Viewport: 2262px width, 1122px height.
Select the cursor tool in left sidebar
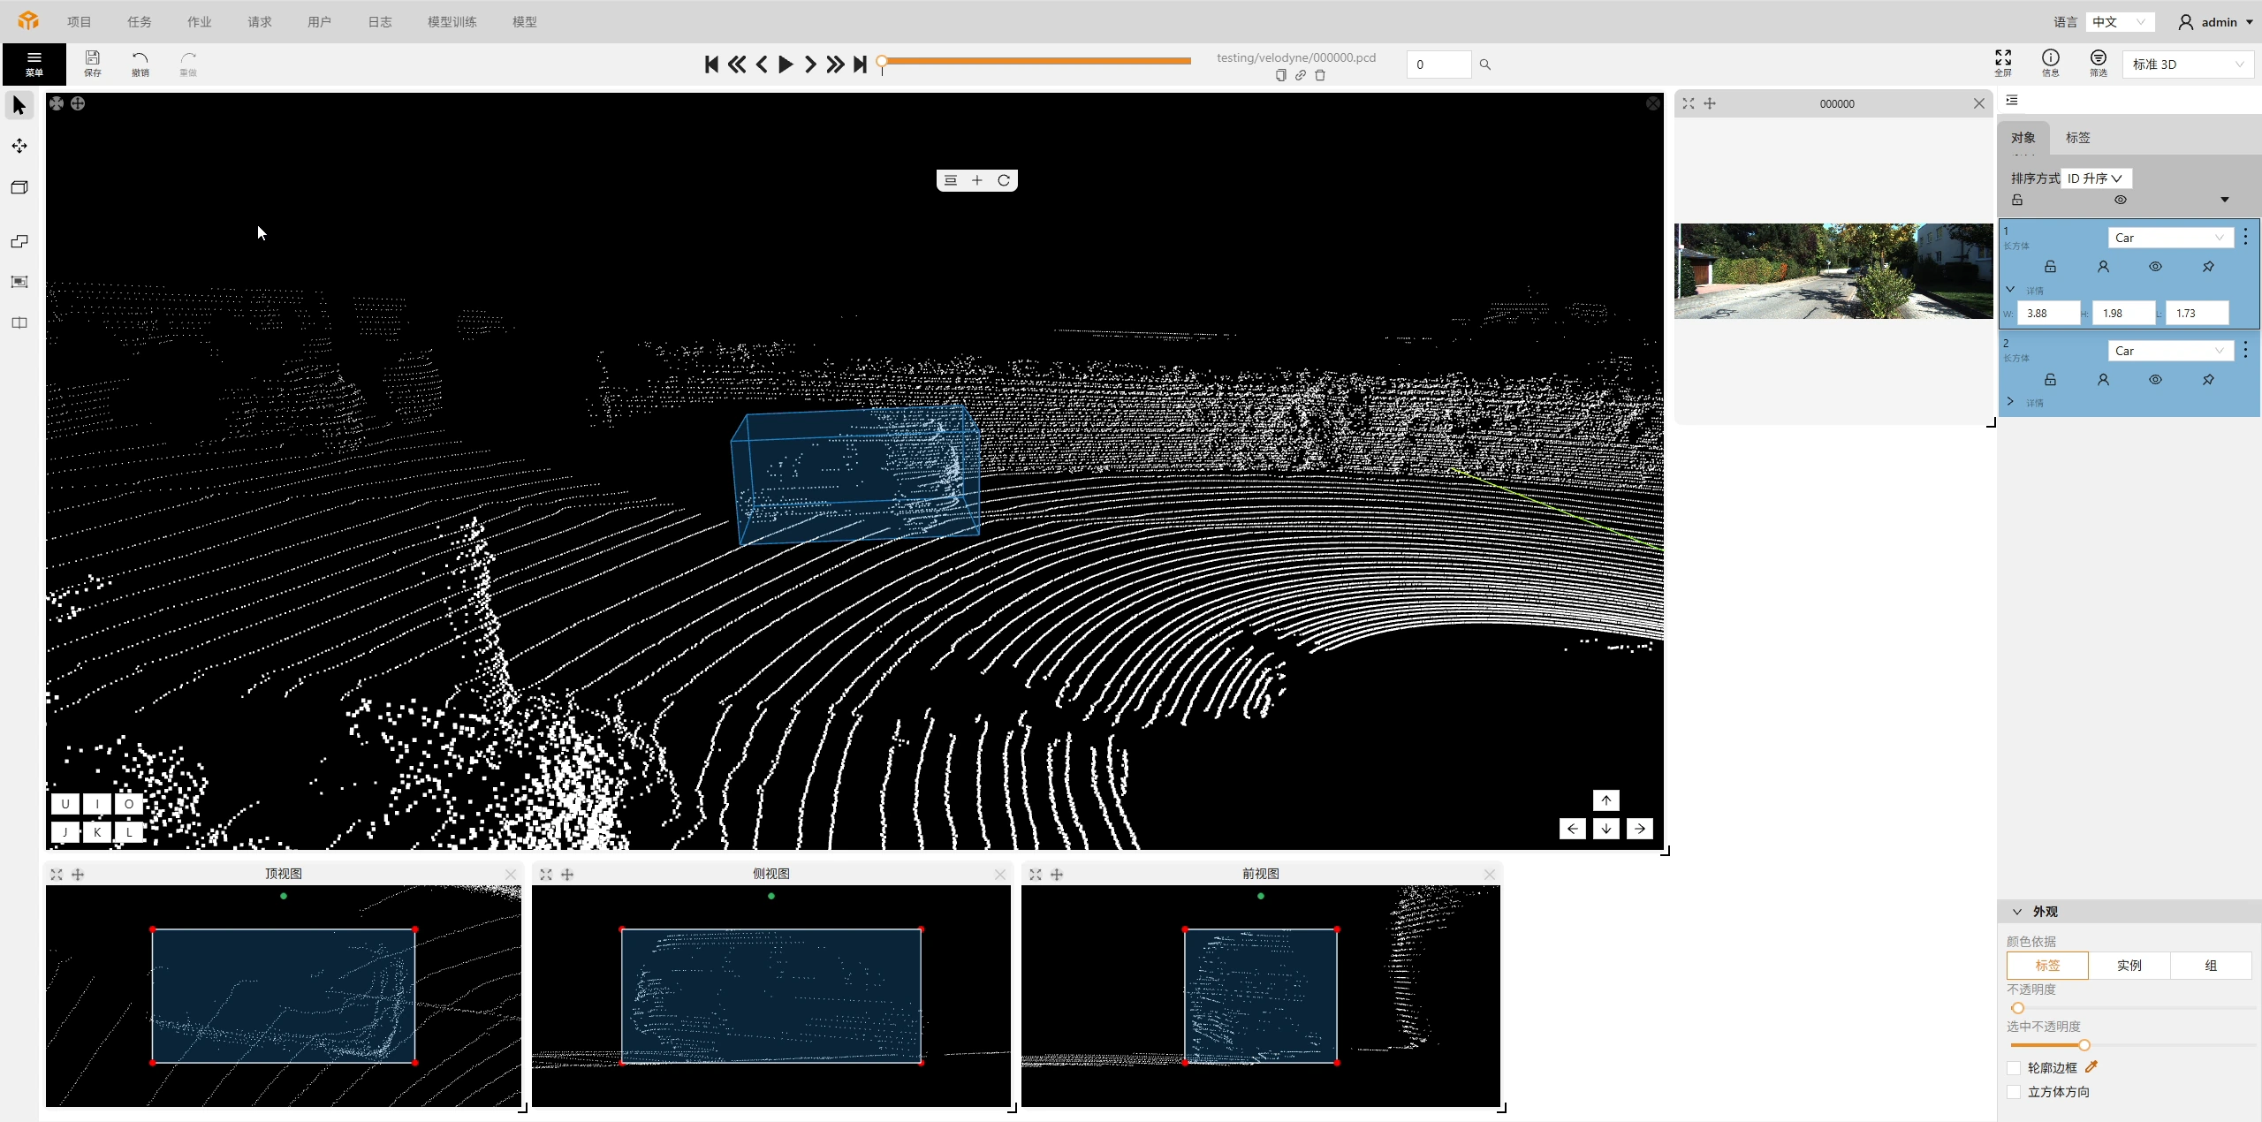click(x=19, y=105)
